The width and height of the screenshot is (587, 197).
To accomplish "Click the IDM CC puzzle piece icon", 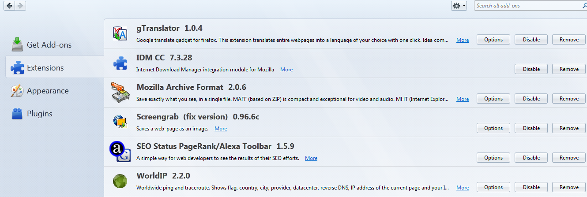I will [x=120, y=63].
